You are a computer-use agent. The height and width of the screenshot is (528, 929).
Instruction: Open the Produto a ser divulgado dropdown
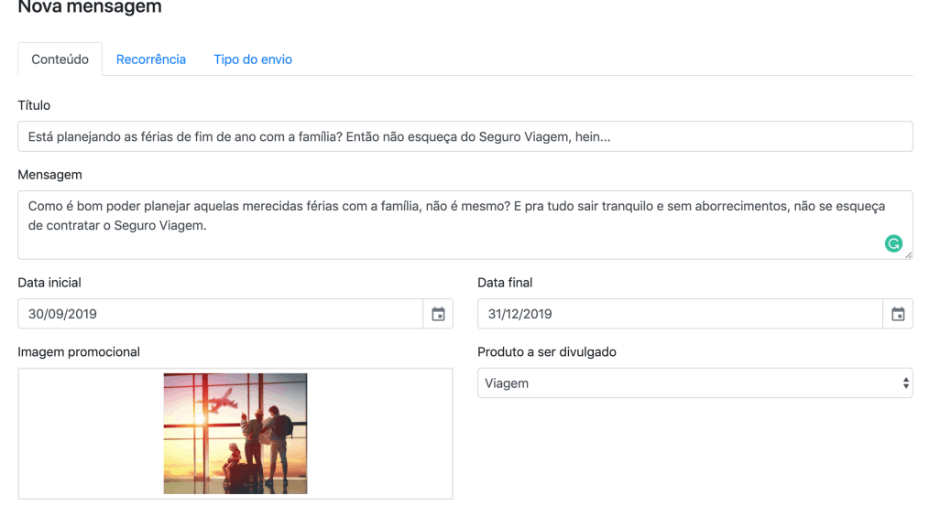point(695,383)
